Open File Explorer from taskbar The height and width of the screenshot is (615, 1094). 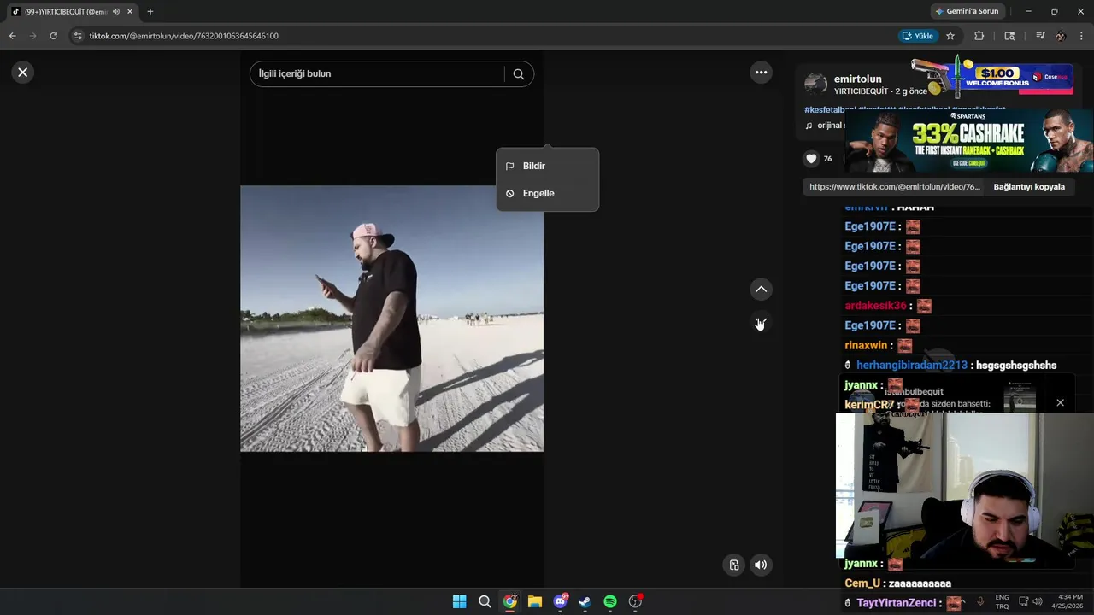pyautogui.click(x=535, y=601)
